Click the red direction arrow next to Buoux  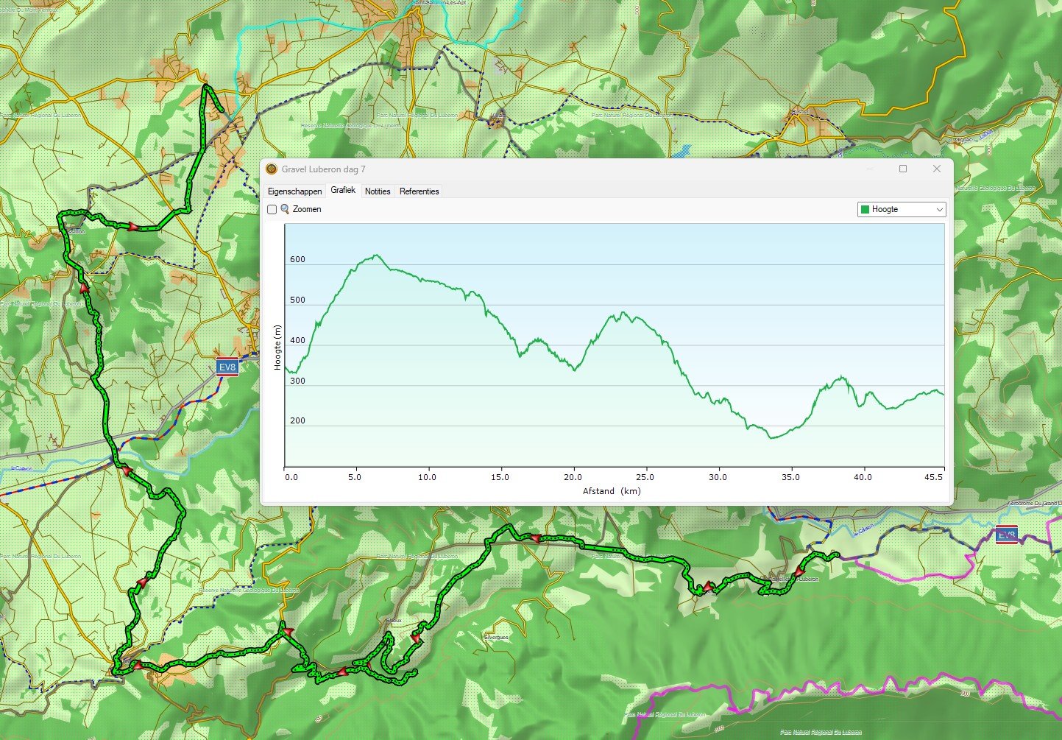416,638
